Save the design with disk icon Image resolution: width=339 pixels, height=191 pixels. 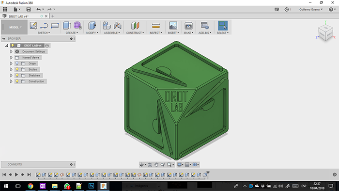[x=29, y=9]
